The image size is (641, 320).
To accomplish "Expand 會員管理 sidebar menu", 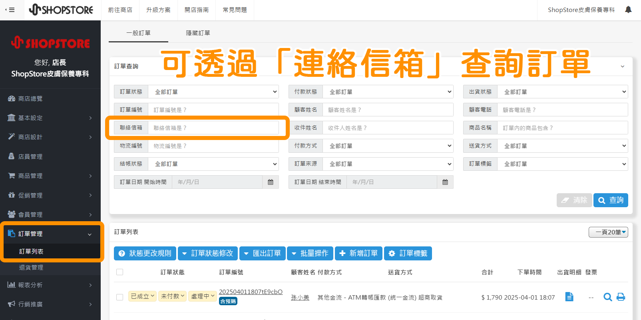I will point(50,214).
